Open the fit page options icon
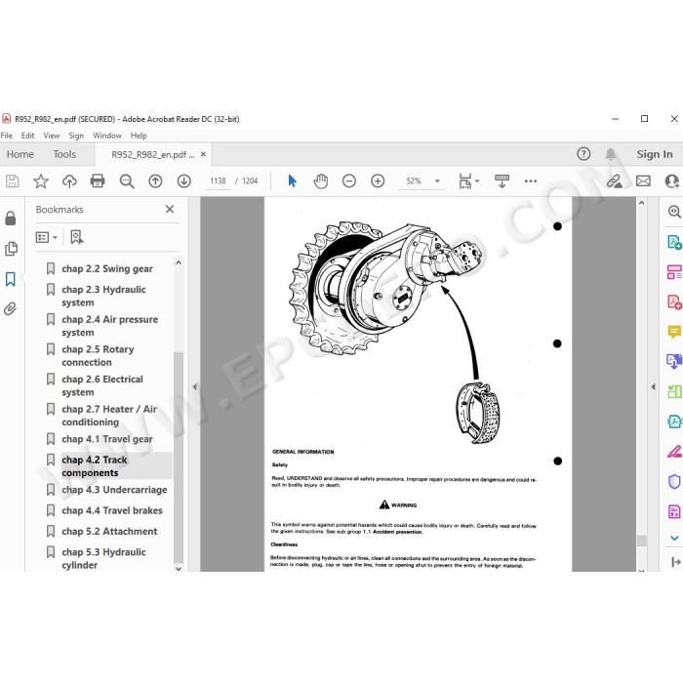This screenshot has width=683, height=683. pos(468,181)
